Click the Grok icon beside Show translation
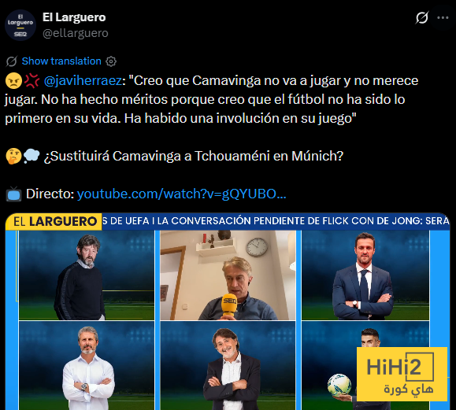Viewport: 456px width, 410px height. pyautogui.click(x=12, y=61)
